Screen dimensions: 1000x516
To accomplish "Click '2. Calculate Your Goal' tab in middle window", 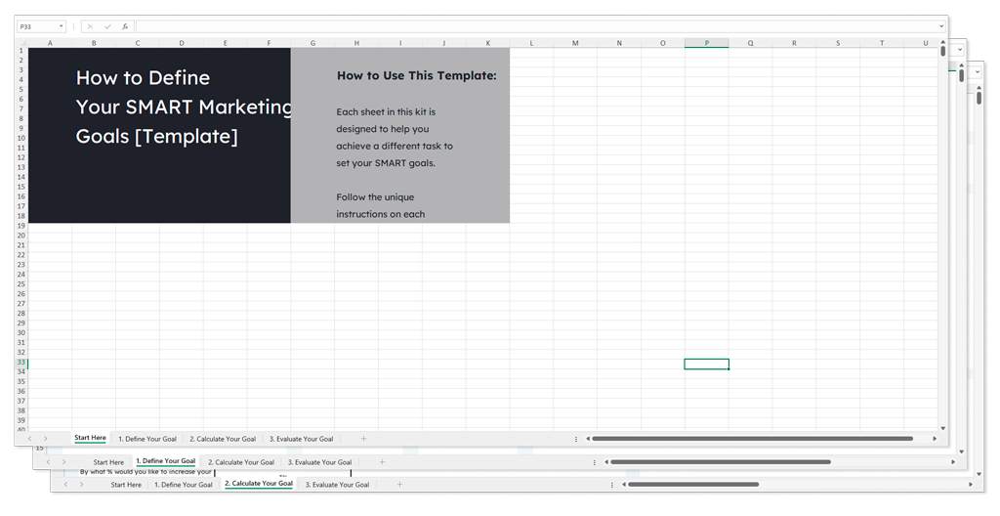I will tap(241, 462).
